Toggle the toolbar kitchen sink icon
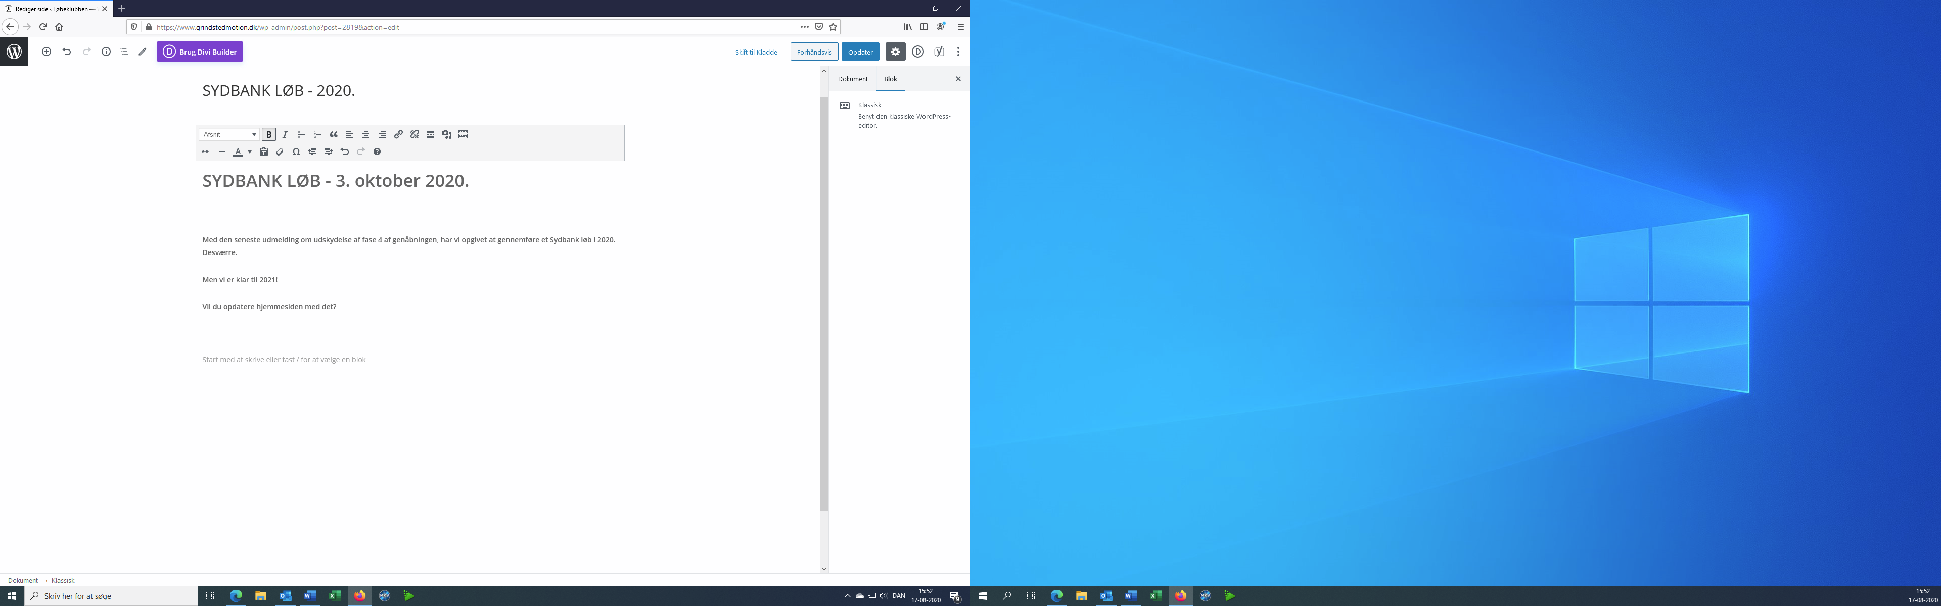The image size is (1941, 606). click(x=464, y=135)
